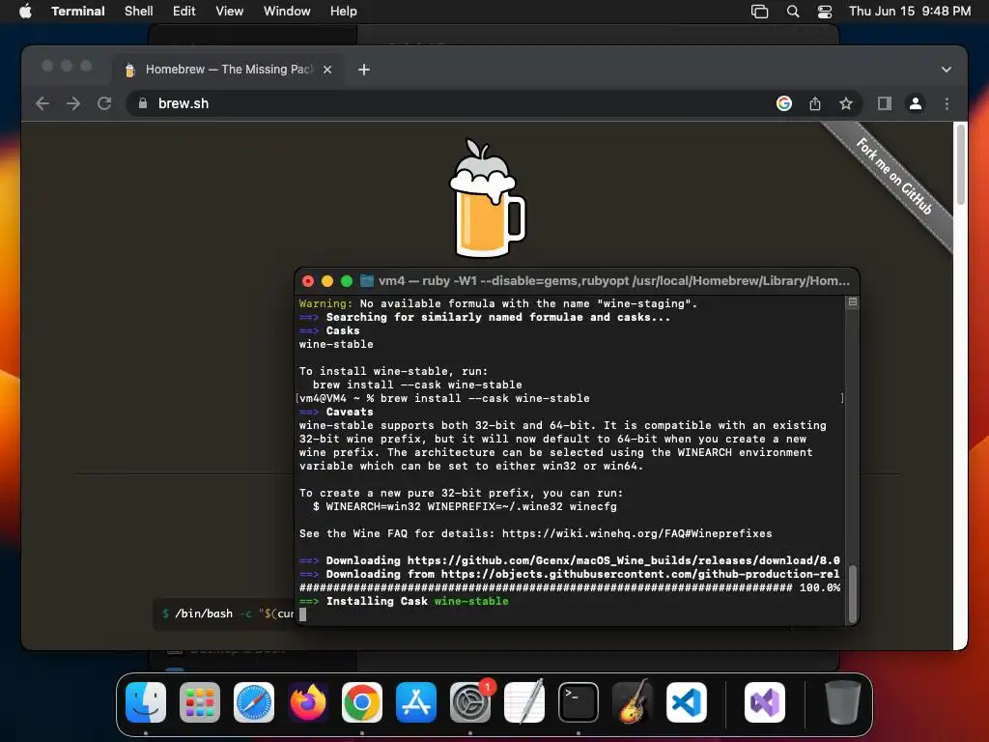Open the Window menu
989x742 pixels.
pos(287,12)
